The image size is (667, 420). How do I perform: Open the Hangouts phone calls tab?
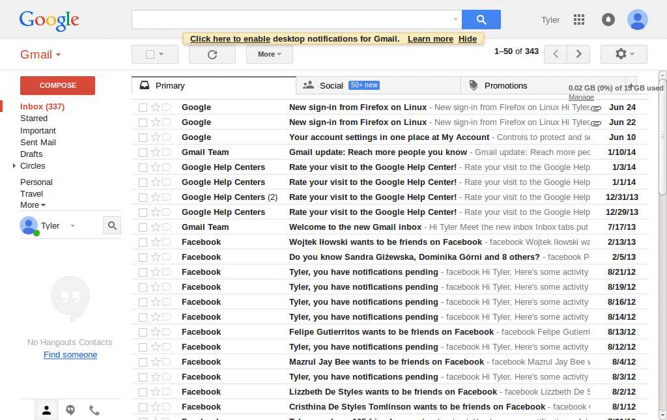click(x=94, y=410)
